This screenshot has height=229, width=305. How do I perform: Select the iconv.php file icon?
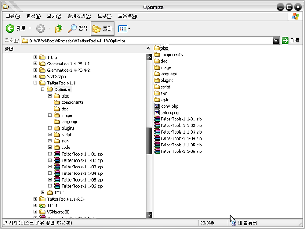(157, 106)
